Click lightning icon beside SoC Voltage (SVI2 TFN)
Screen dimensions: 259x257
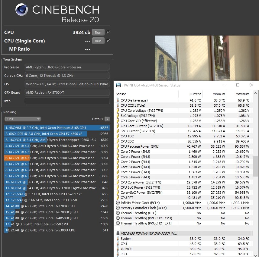pos(118,116)
